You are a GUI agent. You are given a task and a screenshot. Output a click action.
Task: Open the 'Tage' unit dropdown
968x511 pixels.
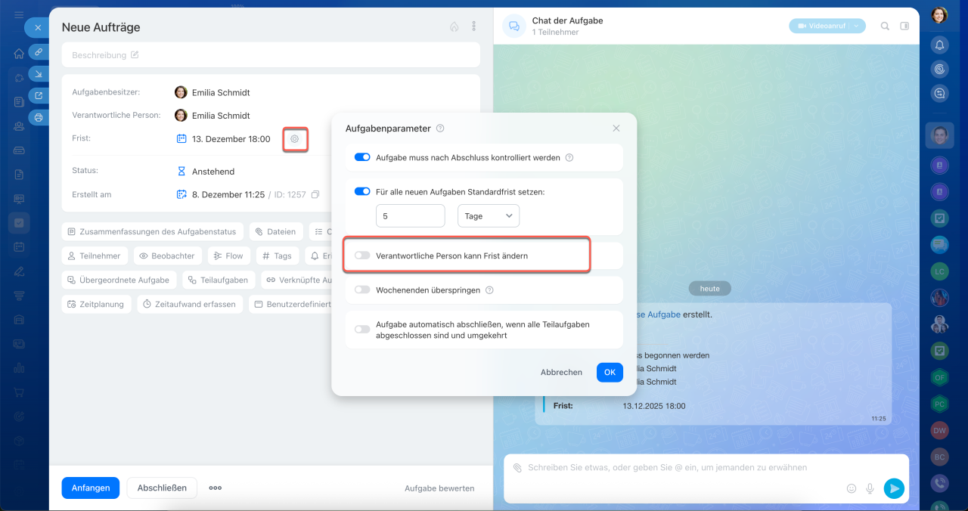pyautogui.click(x=489, y=215)
